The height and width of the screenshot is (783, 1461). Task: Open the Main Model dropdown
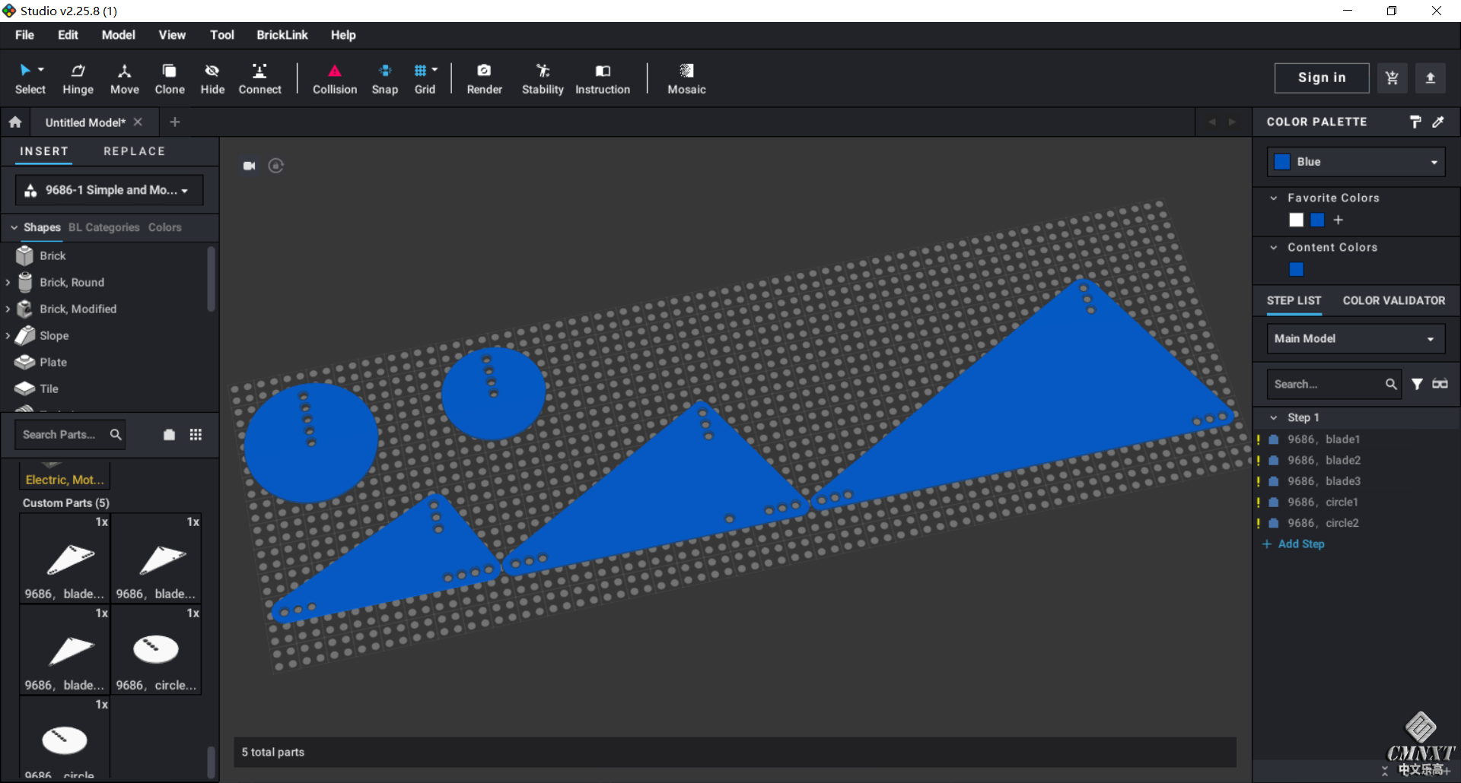[x=1356, y=338]
